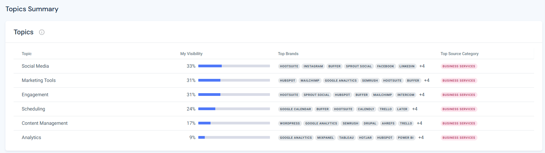Click Calendly brand tag
The height and width of the screenshot is (153, 545).
[x=366, y=109]
